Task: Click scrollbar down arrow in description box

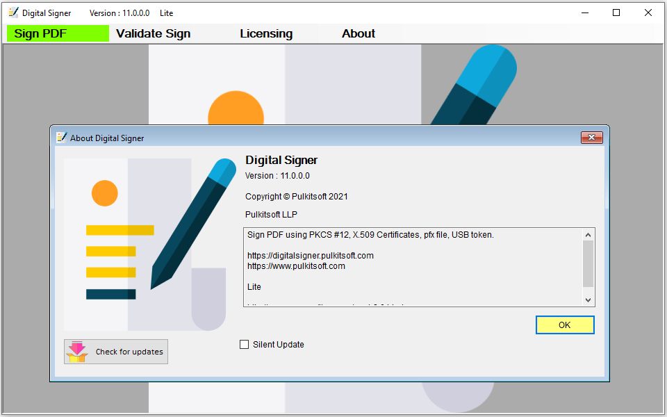Action: pos(588,300)
